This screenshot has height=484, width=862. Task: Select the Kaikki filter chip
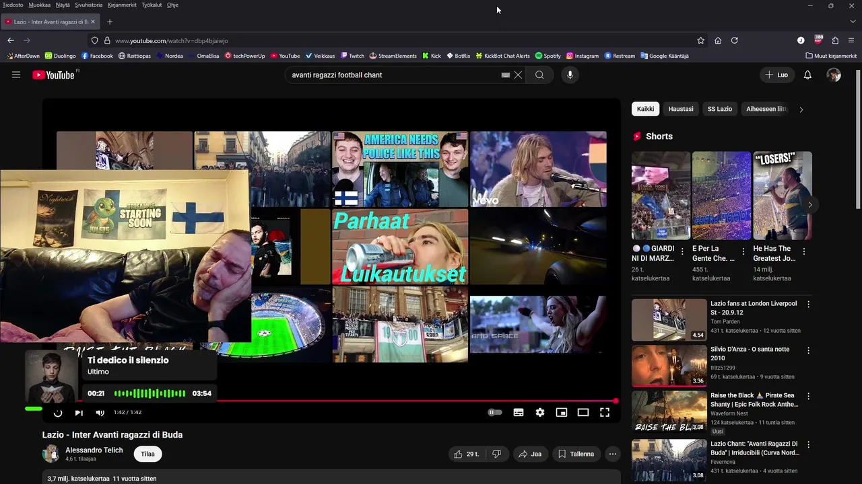tap(645, 109)
